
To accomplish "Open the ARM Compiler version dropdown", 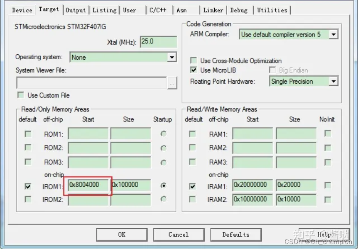I will point(334,34).
